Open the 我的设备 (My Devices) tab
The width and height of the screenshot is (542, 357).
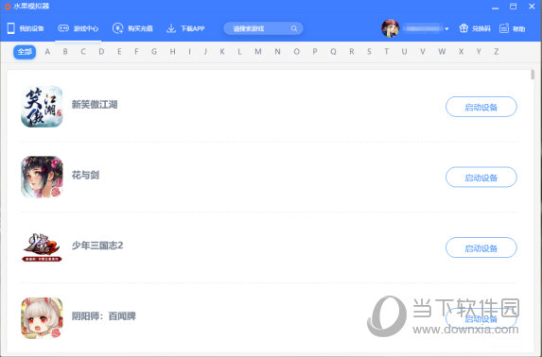[x=26, y=28]
